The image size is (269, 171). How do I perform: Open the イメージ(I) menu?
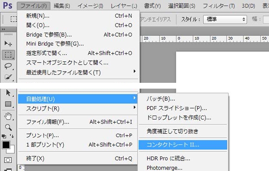pyautogui.click(x=90, y=6)
